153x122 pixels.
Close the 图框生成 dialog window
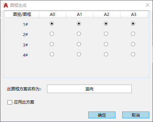click(148, 5)
